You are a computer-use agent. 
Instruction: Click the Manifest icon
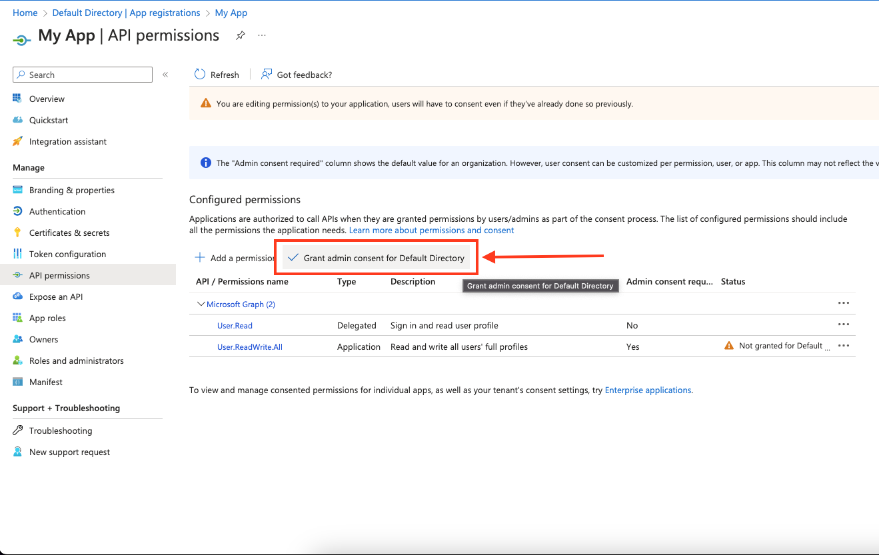[17, 382]
